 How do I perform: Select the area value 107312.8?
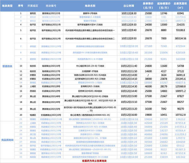tap(180, 115)
